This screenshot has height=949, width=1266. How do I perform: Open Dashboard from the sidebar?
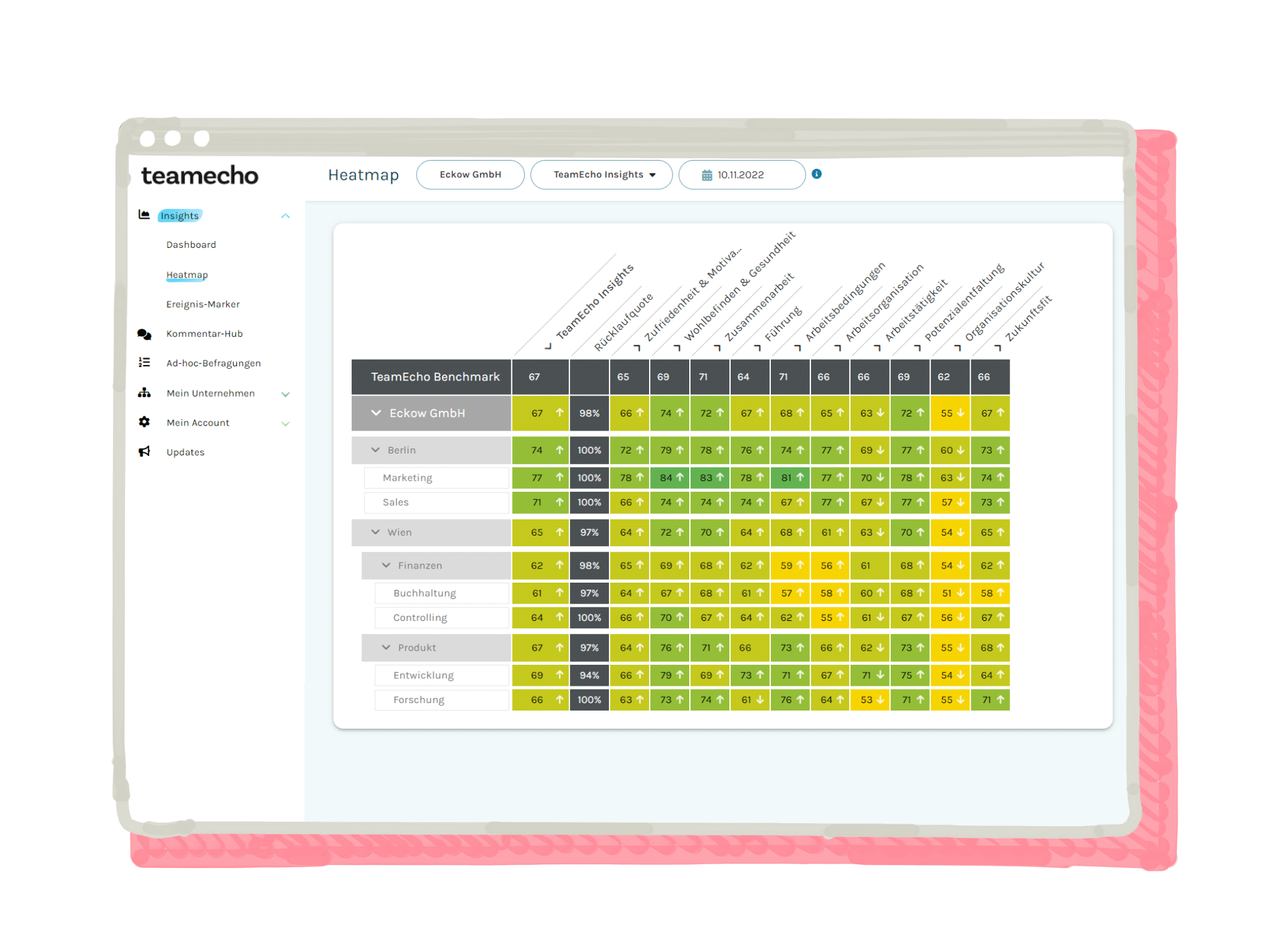(x=191, y=245)
